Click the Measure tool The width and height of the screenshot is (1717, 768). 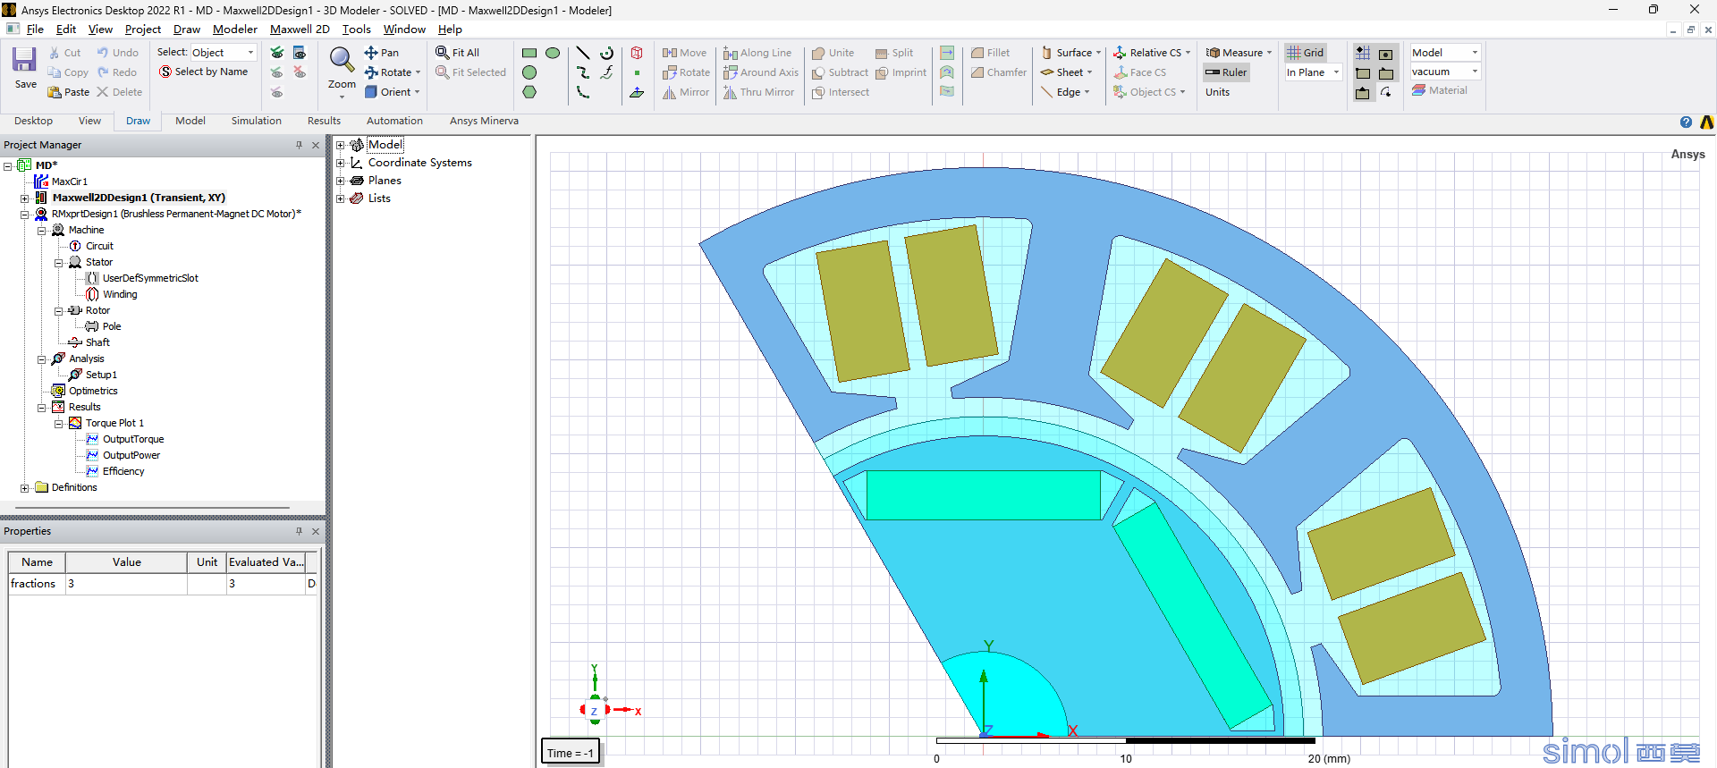pyautogui.click(x=1238, y=53)
